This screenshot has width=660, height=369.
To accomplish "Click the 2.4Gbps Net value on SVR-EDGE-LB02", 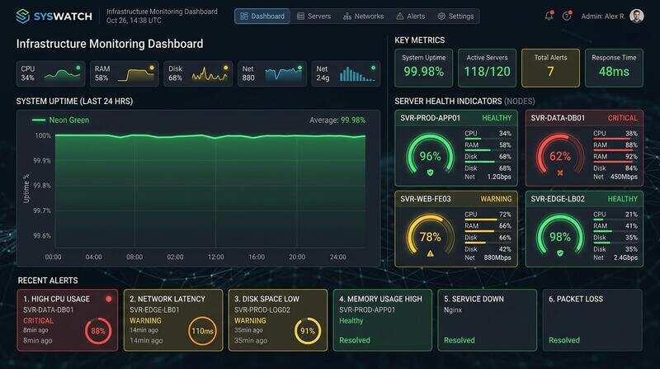I will (625, 258).
